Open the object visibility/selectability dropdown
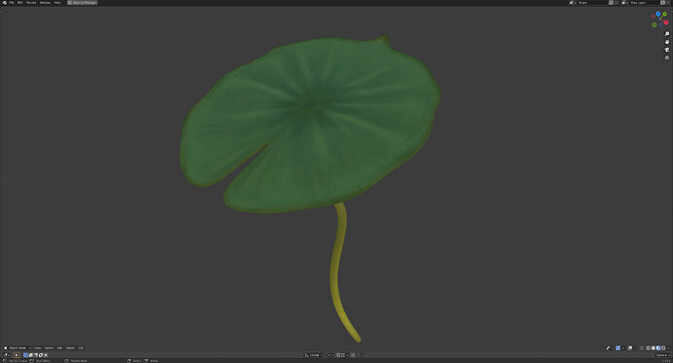This screenshot has height=363, width=673. [x=609, y=348]
